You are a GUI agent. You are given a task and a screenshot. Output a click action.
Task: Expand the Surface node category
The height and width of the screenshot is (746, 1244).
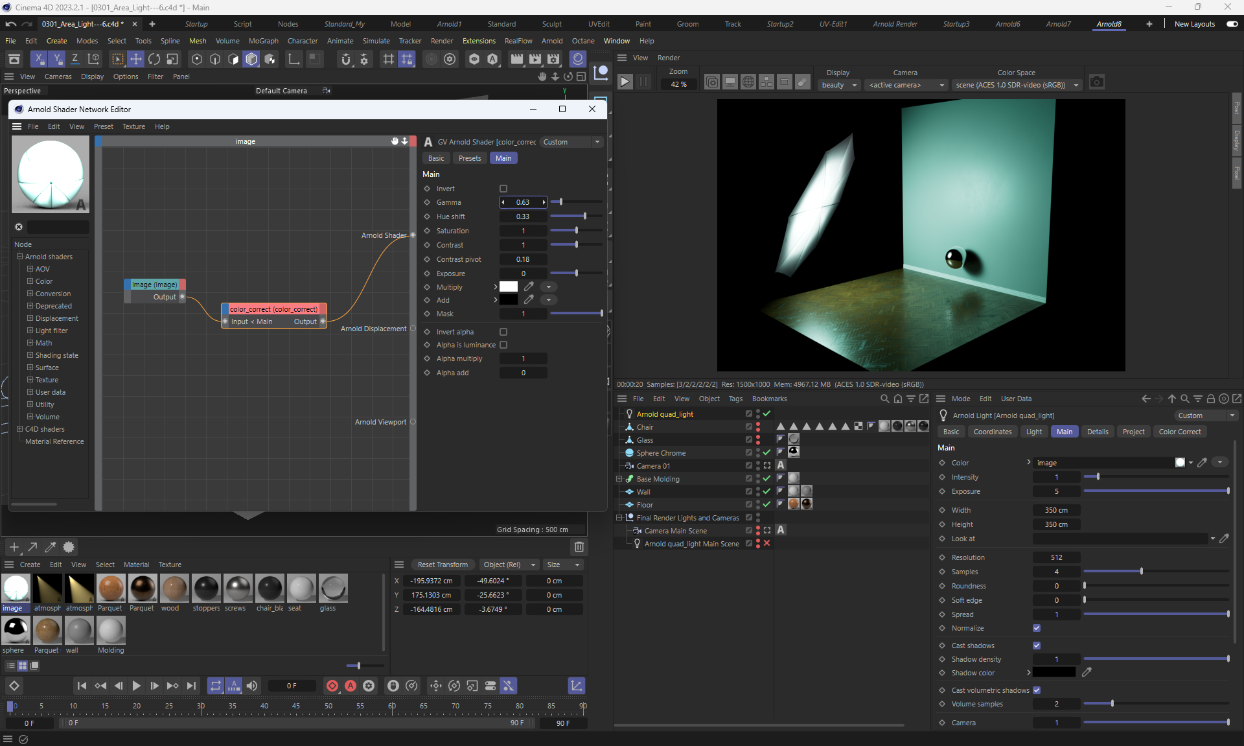point(30,367)
